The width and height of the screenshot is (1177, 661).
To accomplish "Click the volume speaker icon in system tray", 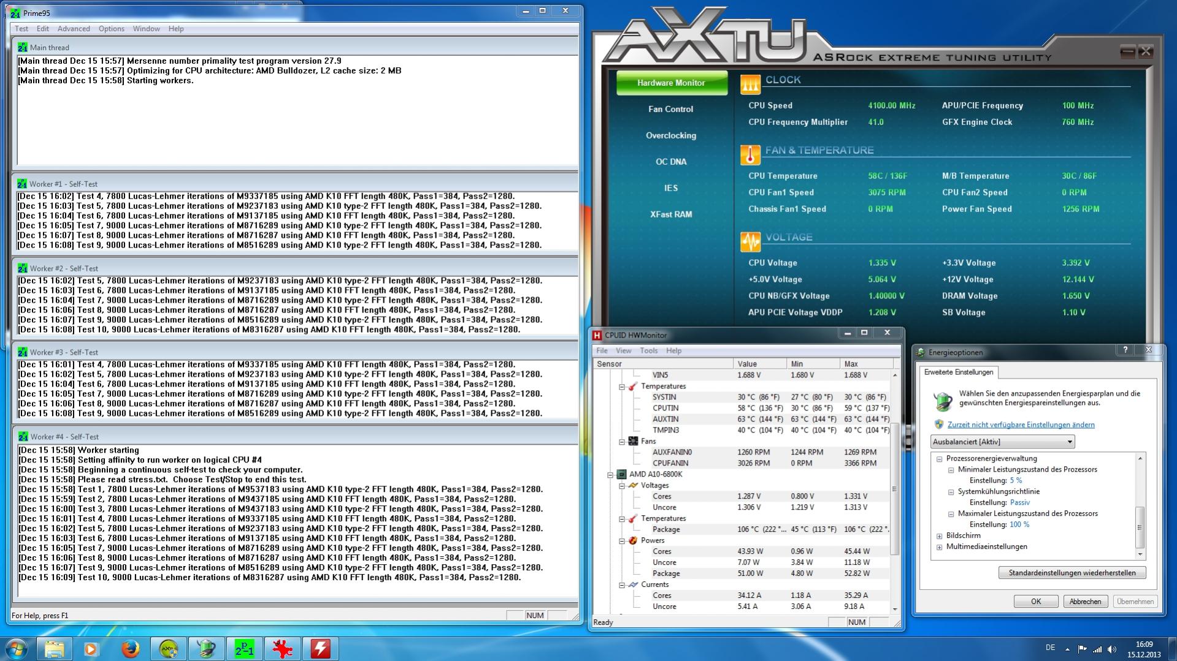I will 1112,649.
